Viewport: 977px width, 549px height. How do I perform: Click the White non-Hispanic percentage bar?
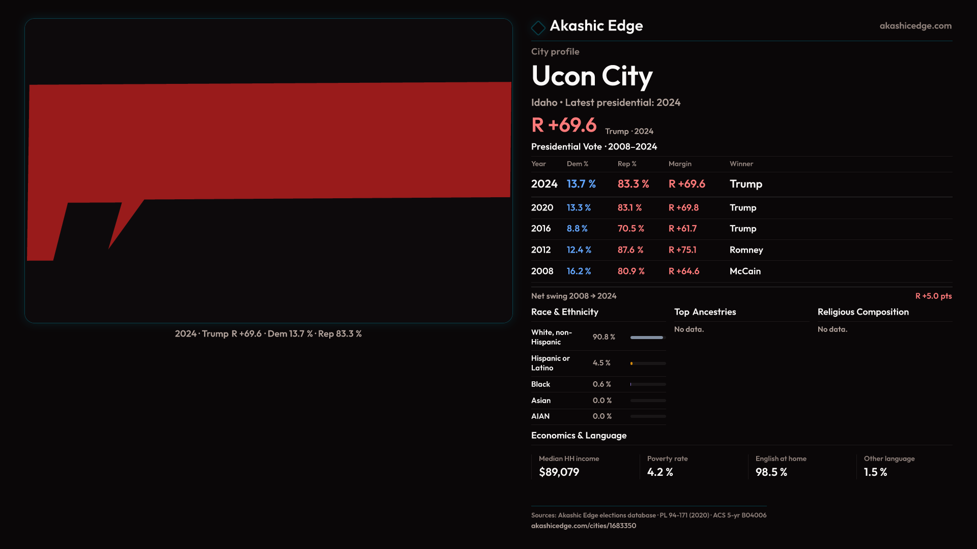coord(647,338)
